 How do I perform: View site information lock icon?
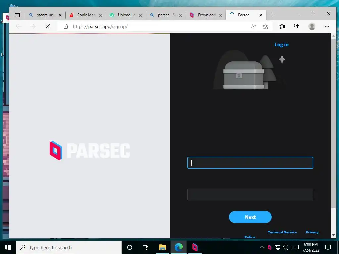[66, 26]
